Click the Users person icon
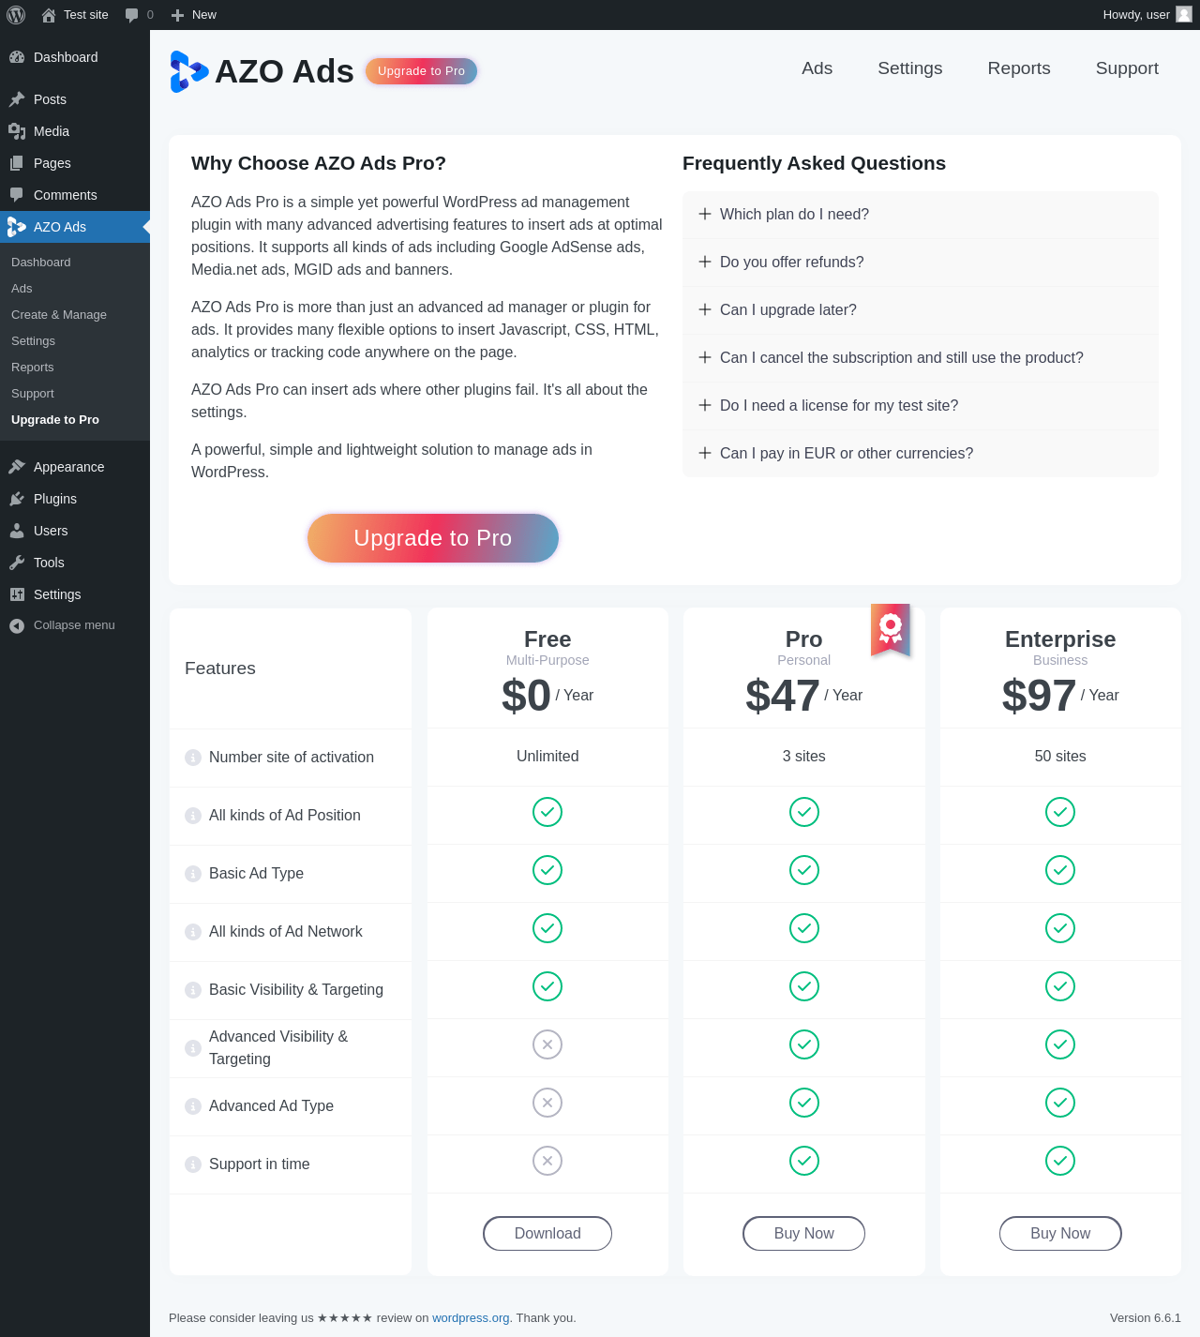This screenshot has width=1200, height=1337. pyautogui.click(x=17, y=531)
